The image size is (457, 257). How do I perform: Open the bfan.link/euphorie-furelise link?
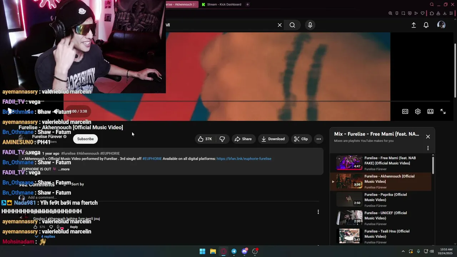click(244, 158)
